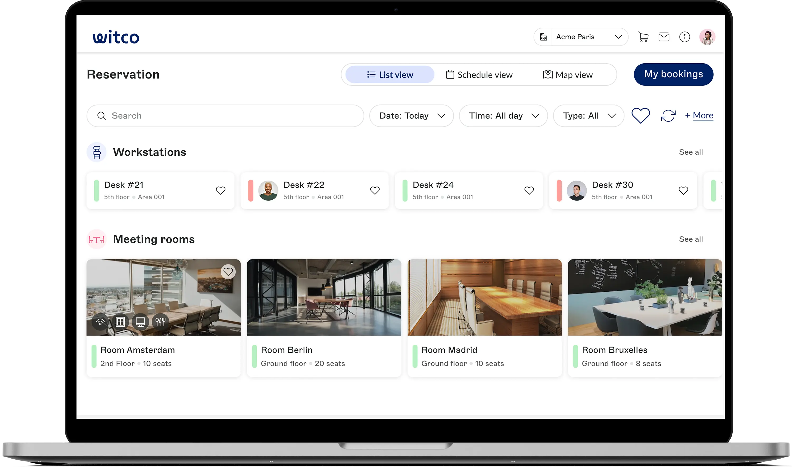The height and width of the screenshot is (467, 792).
Task: Click the info icon in the header
Action: pyautogui.click(x=684, y=37)
